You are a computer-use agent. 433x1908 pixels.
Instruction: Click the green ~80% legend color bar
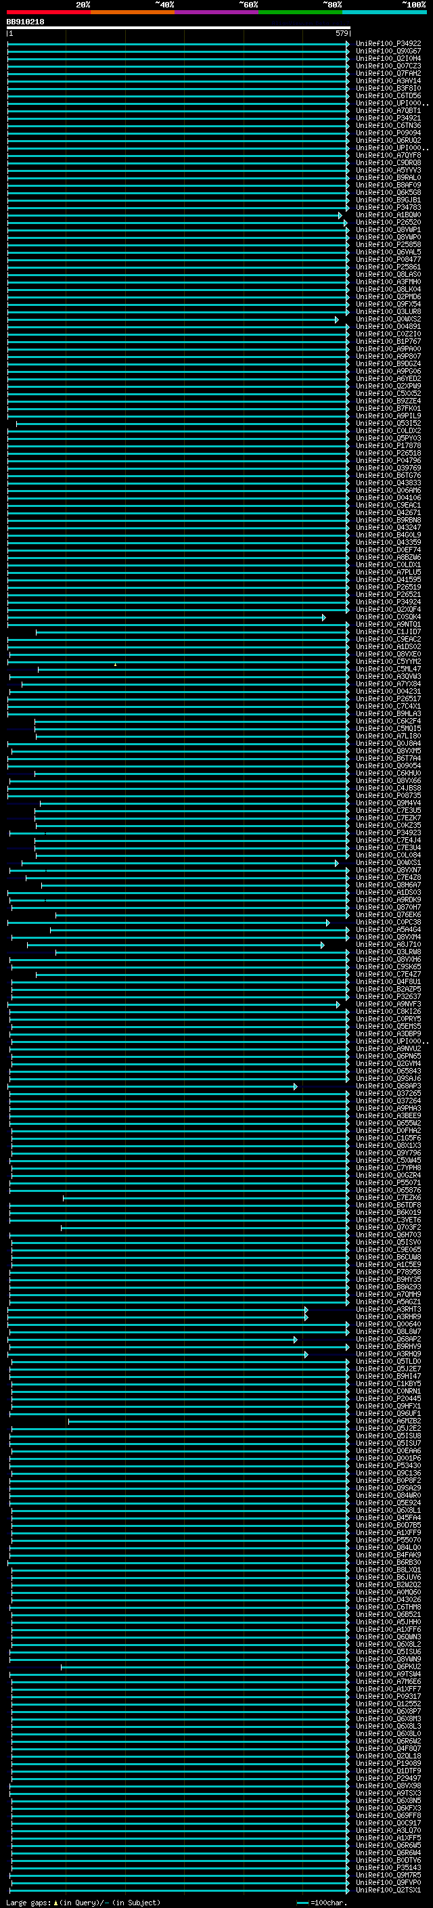click(x=300, y=12)
